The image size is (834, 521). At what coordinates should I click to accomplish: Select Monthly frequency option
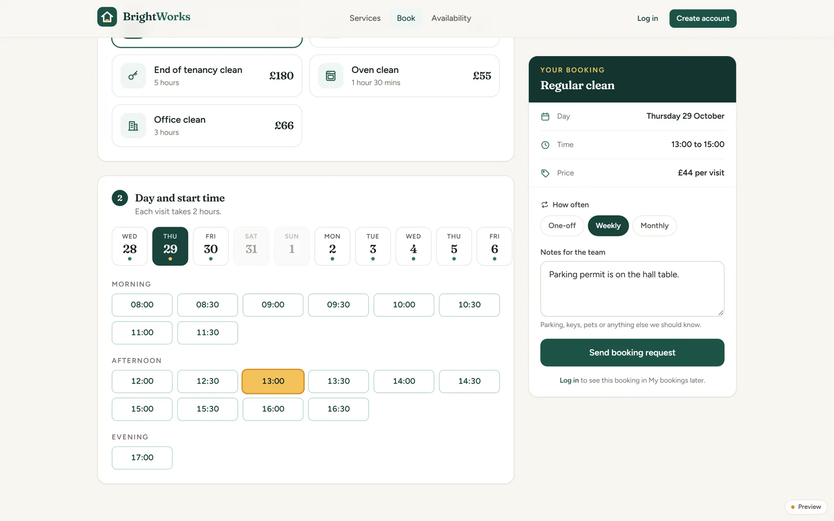(654, 226)
